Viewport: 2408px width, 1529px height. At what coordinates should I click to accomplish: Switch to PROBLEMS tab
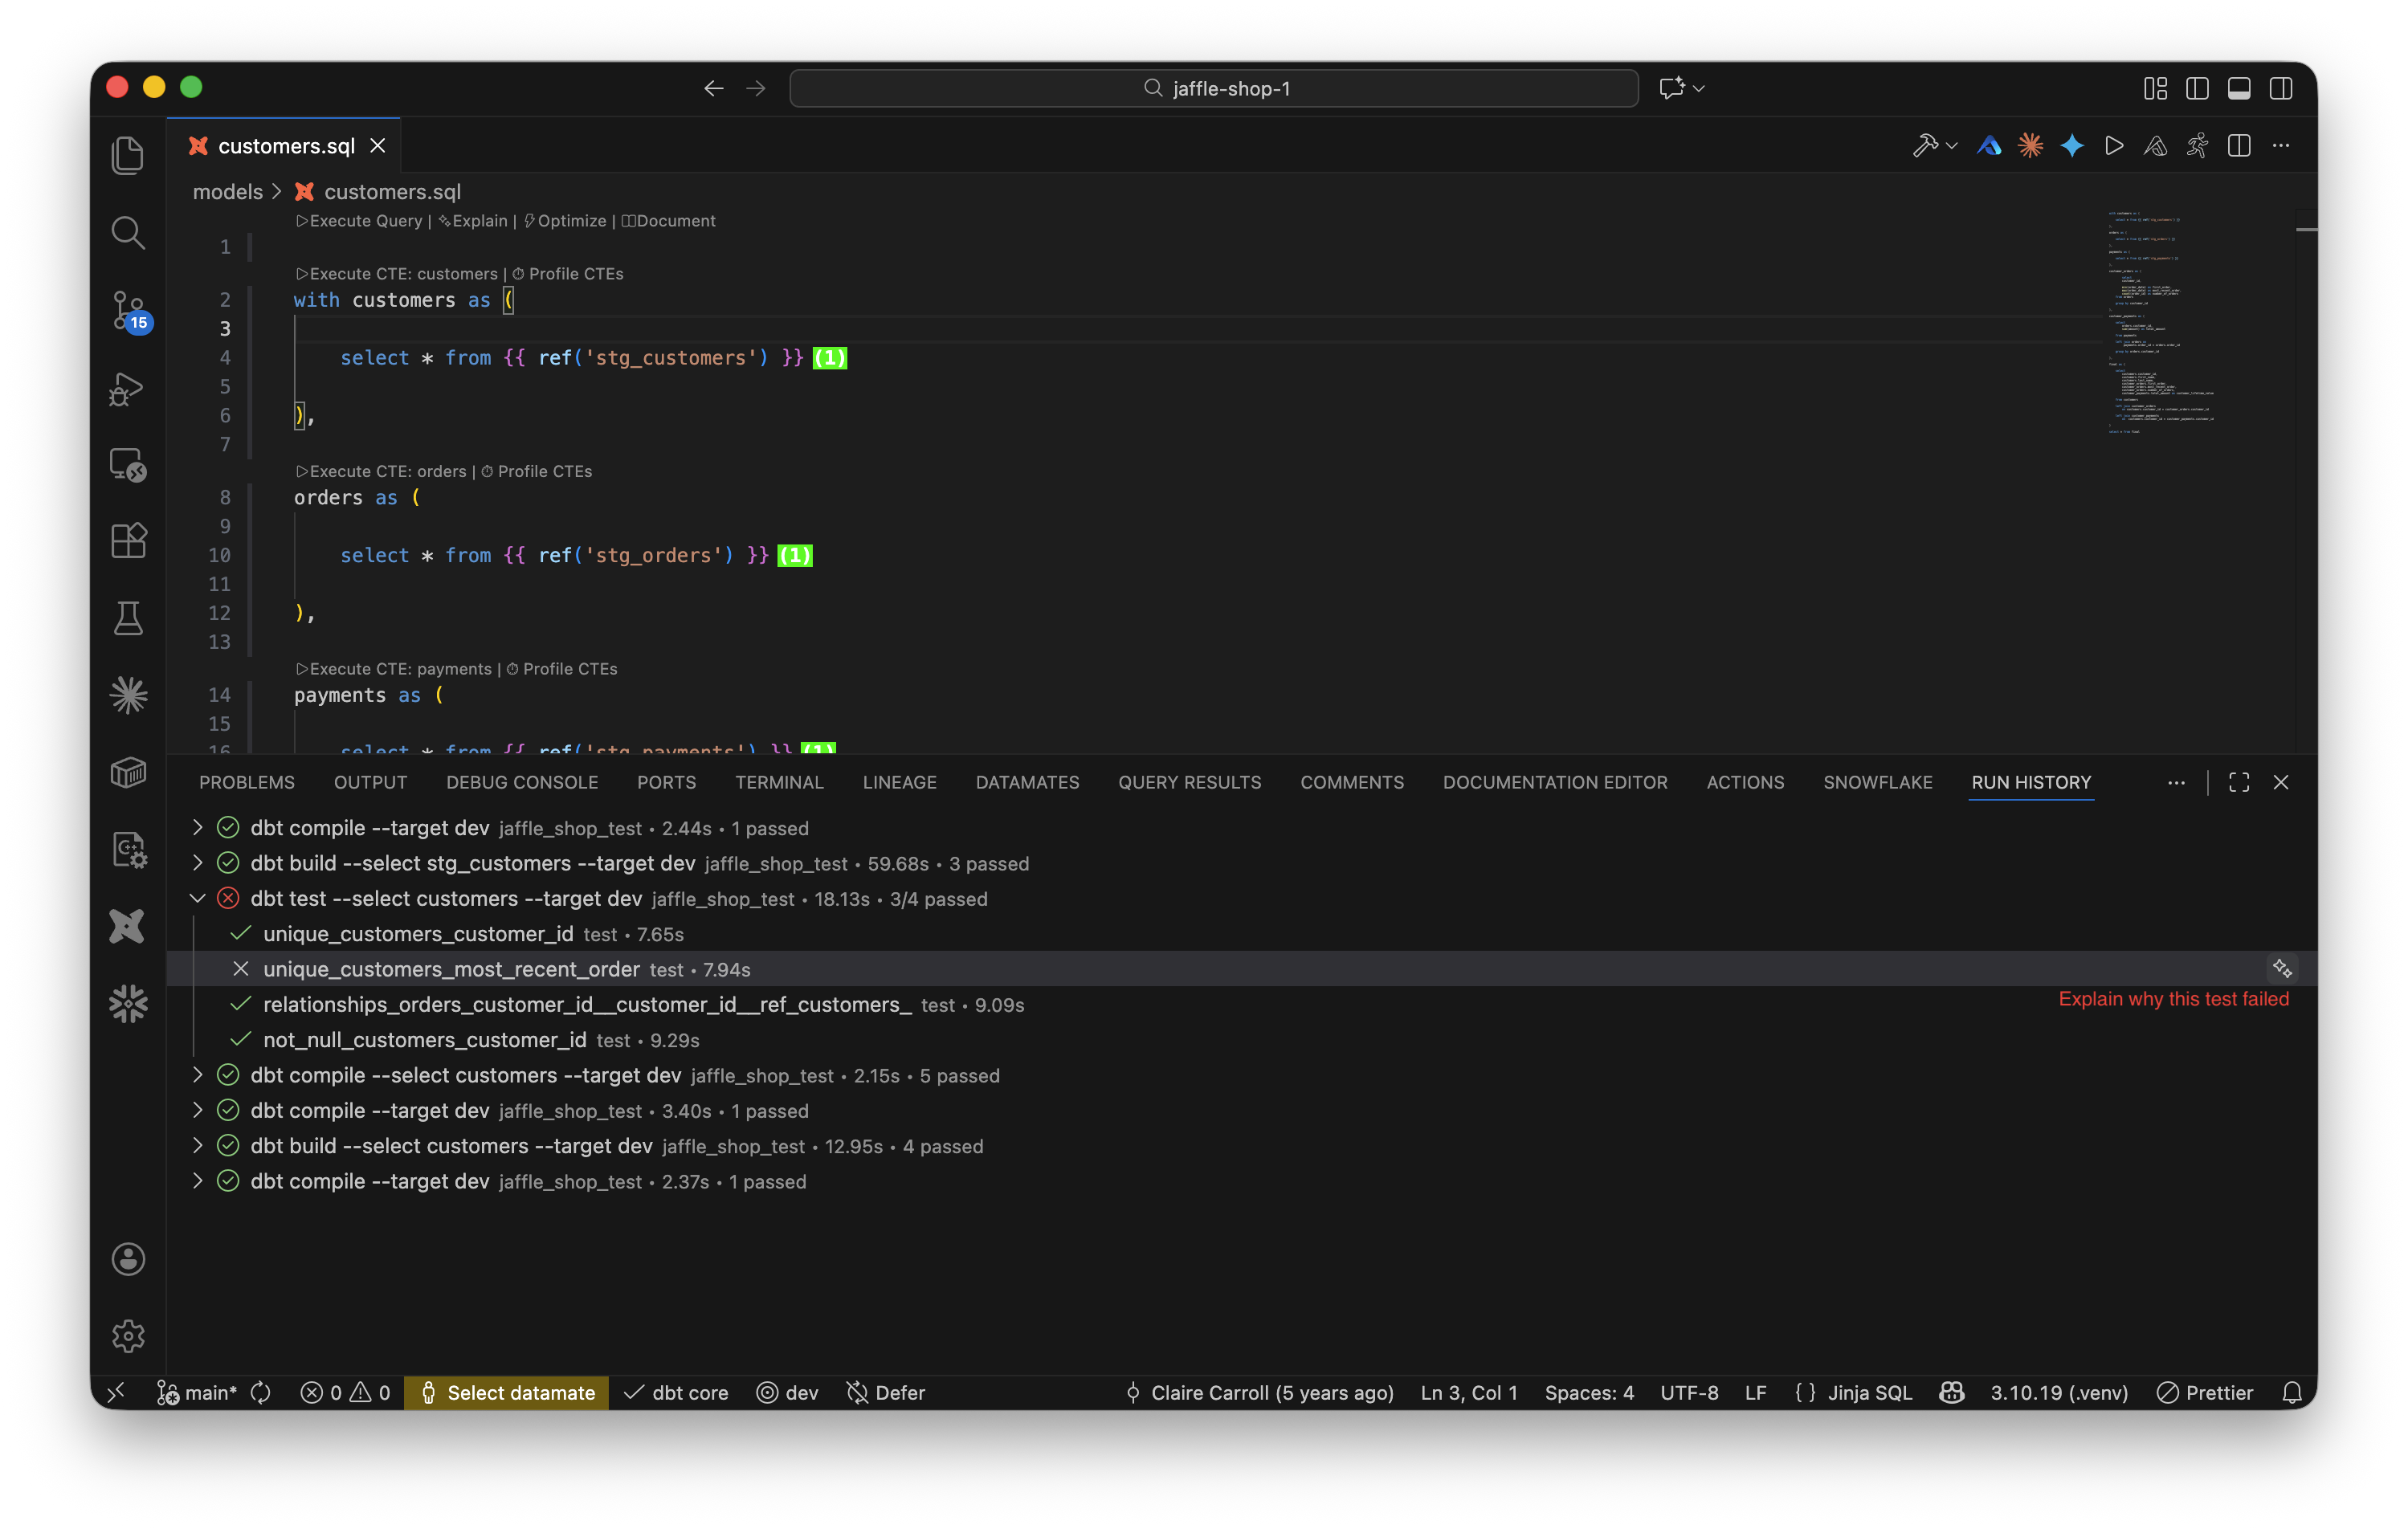click(x=247, y=782)
